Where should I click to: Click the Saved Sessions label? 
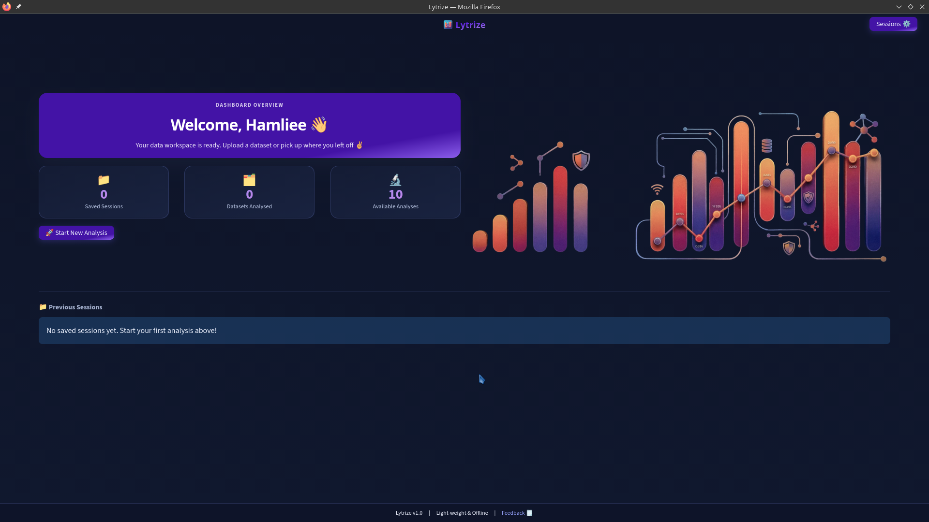[104, 206]
